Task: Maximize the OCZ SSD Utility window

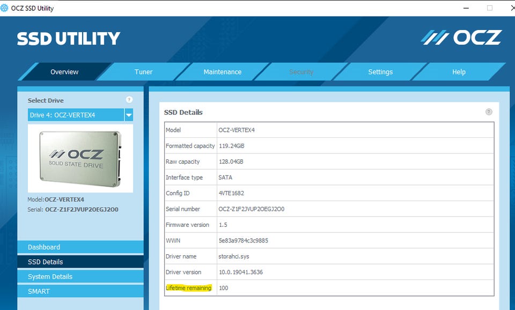Action: [490, 8]
